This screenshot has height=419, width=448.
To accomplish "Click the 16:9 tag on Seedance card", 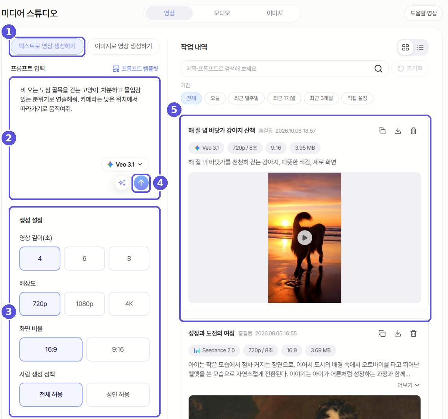I will pos(292,350).
